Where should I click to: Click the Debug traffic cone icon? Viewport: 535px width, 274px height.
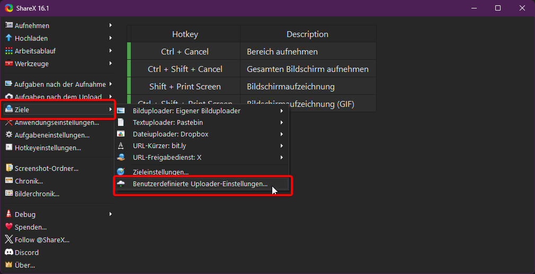(8, 214)
